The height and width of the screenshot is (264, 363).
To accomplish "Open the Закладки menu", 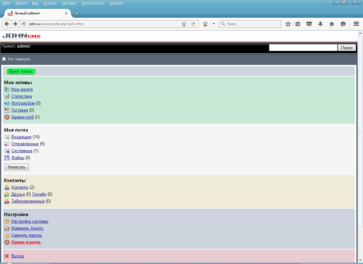I will pos(69,3).
